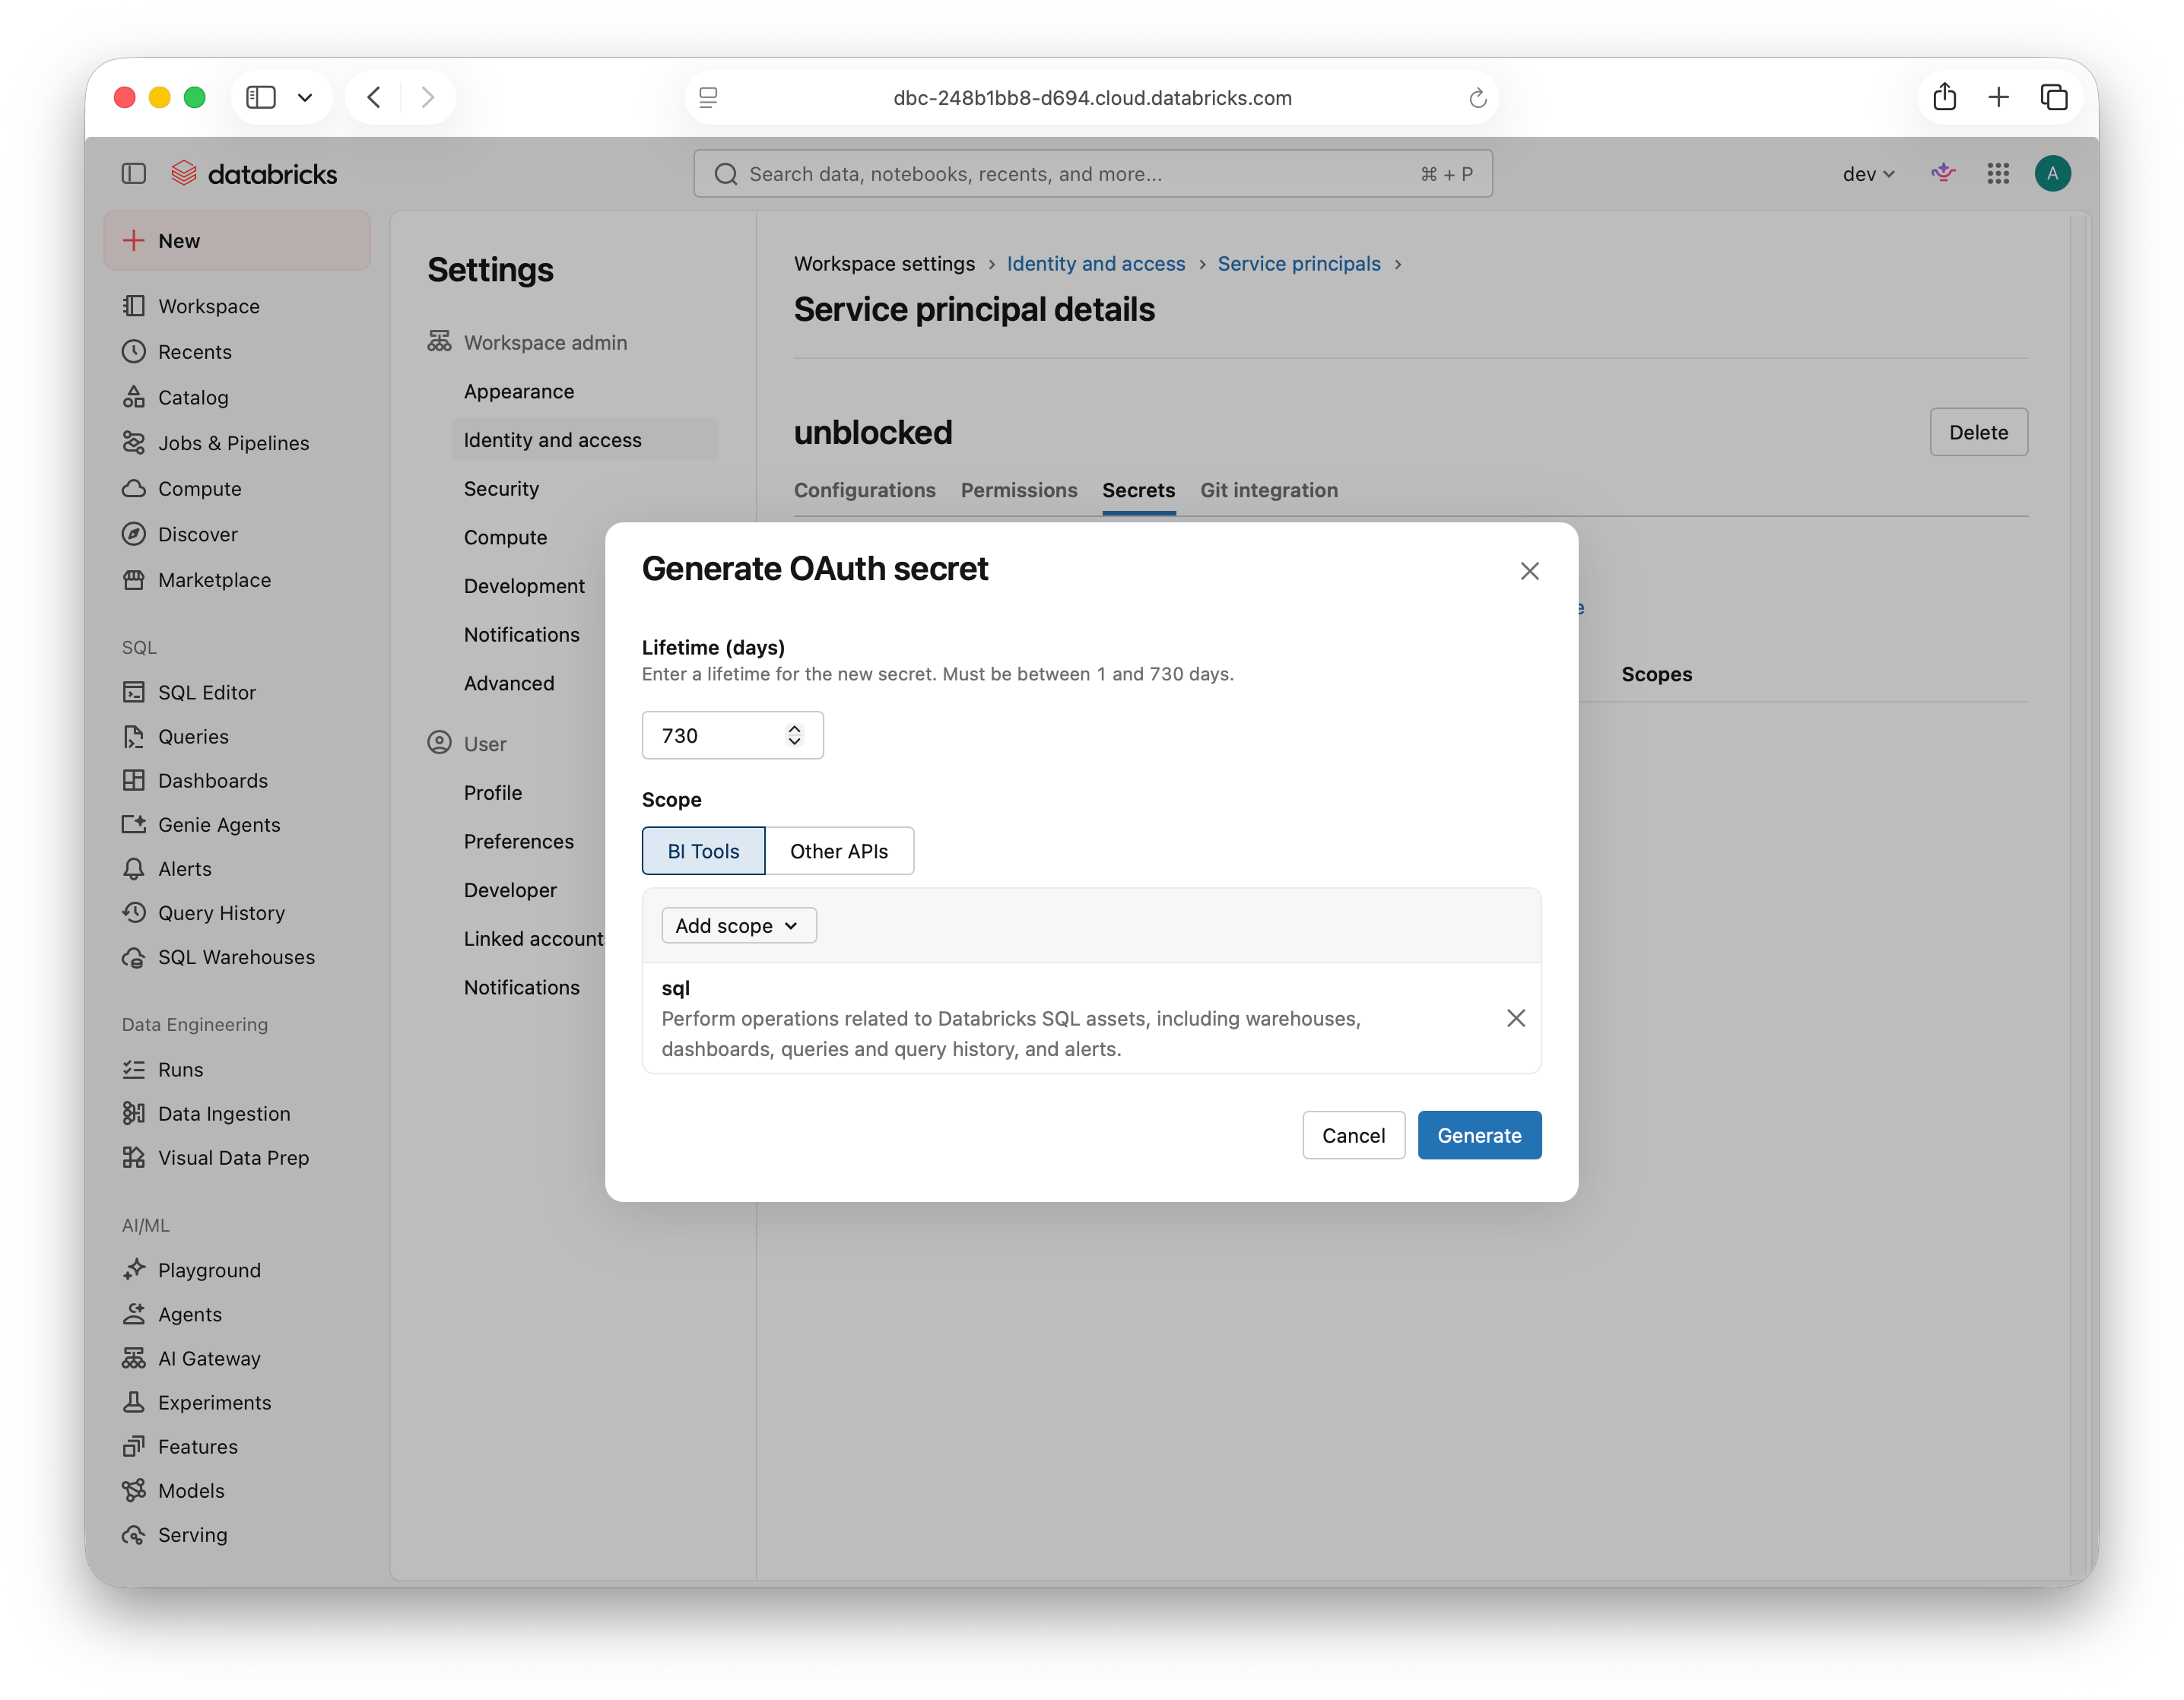Open Models in the sidebar

(x=190, y=1491)
